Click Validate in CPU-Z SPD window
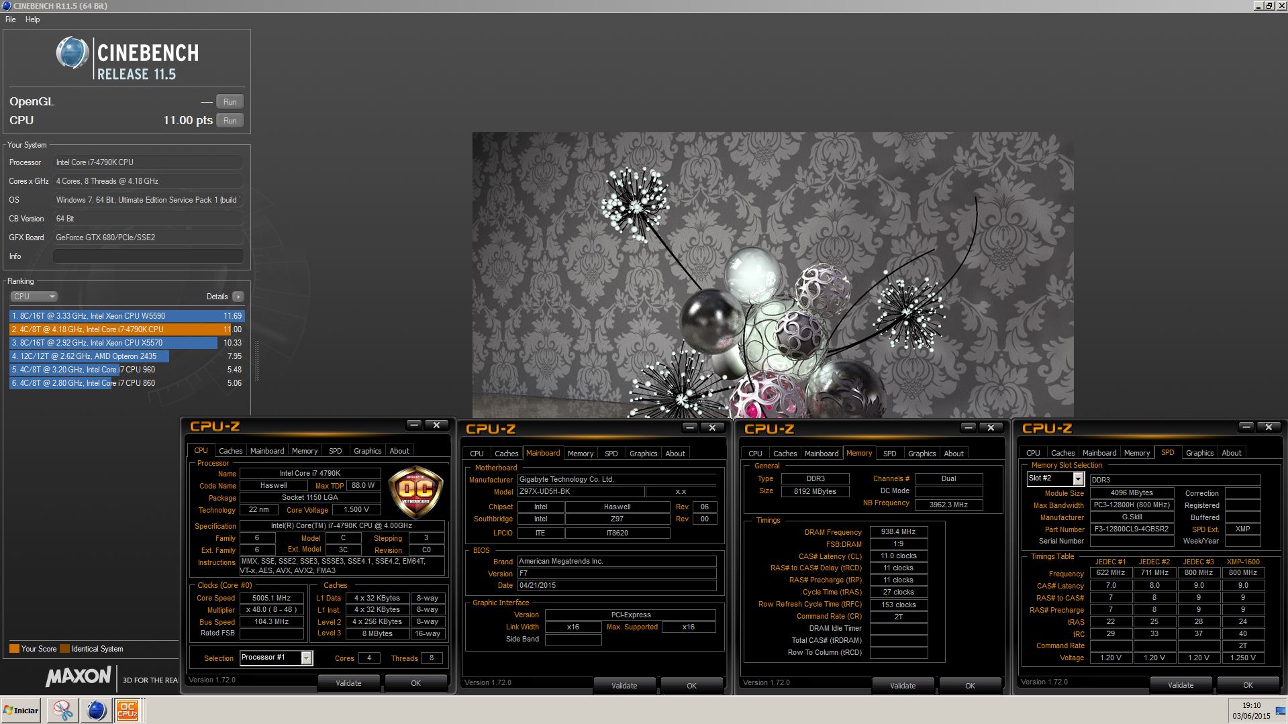This screenshot has height=724, width=1288. coord(1181,685)
